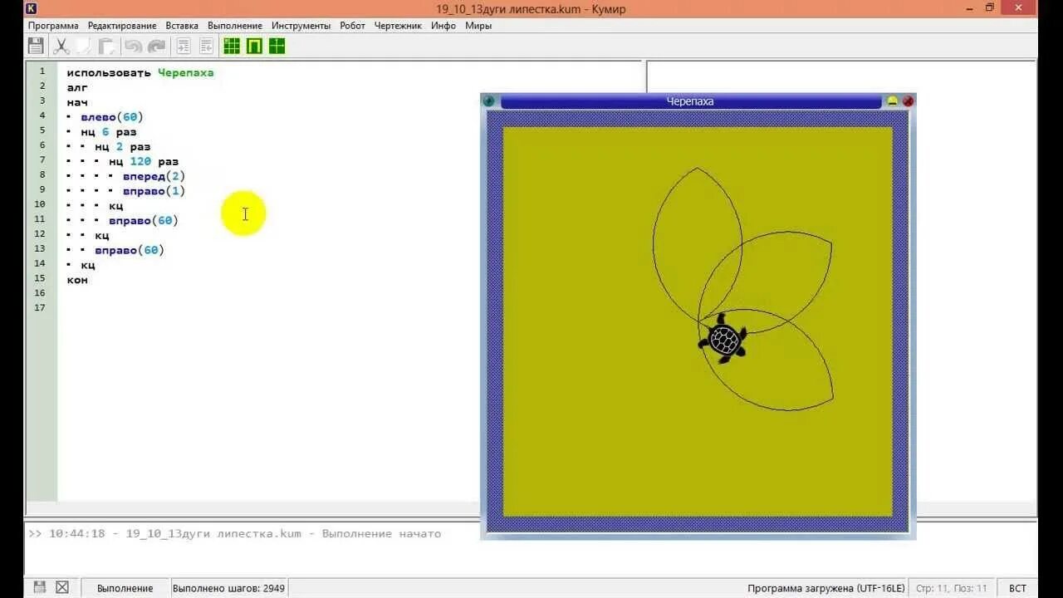Image resolution: width=1063 pixels, height=598 pixels.
Task: Click 'вправо(60)' on line 11
Action: (144, 221)
